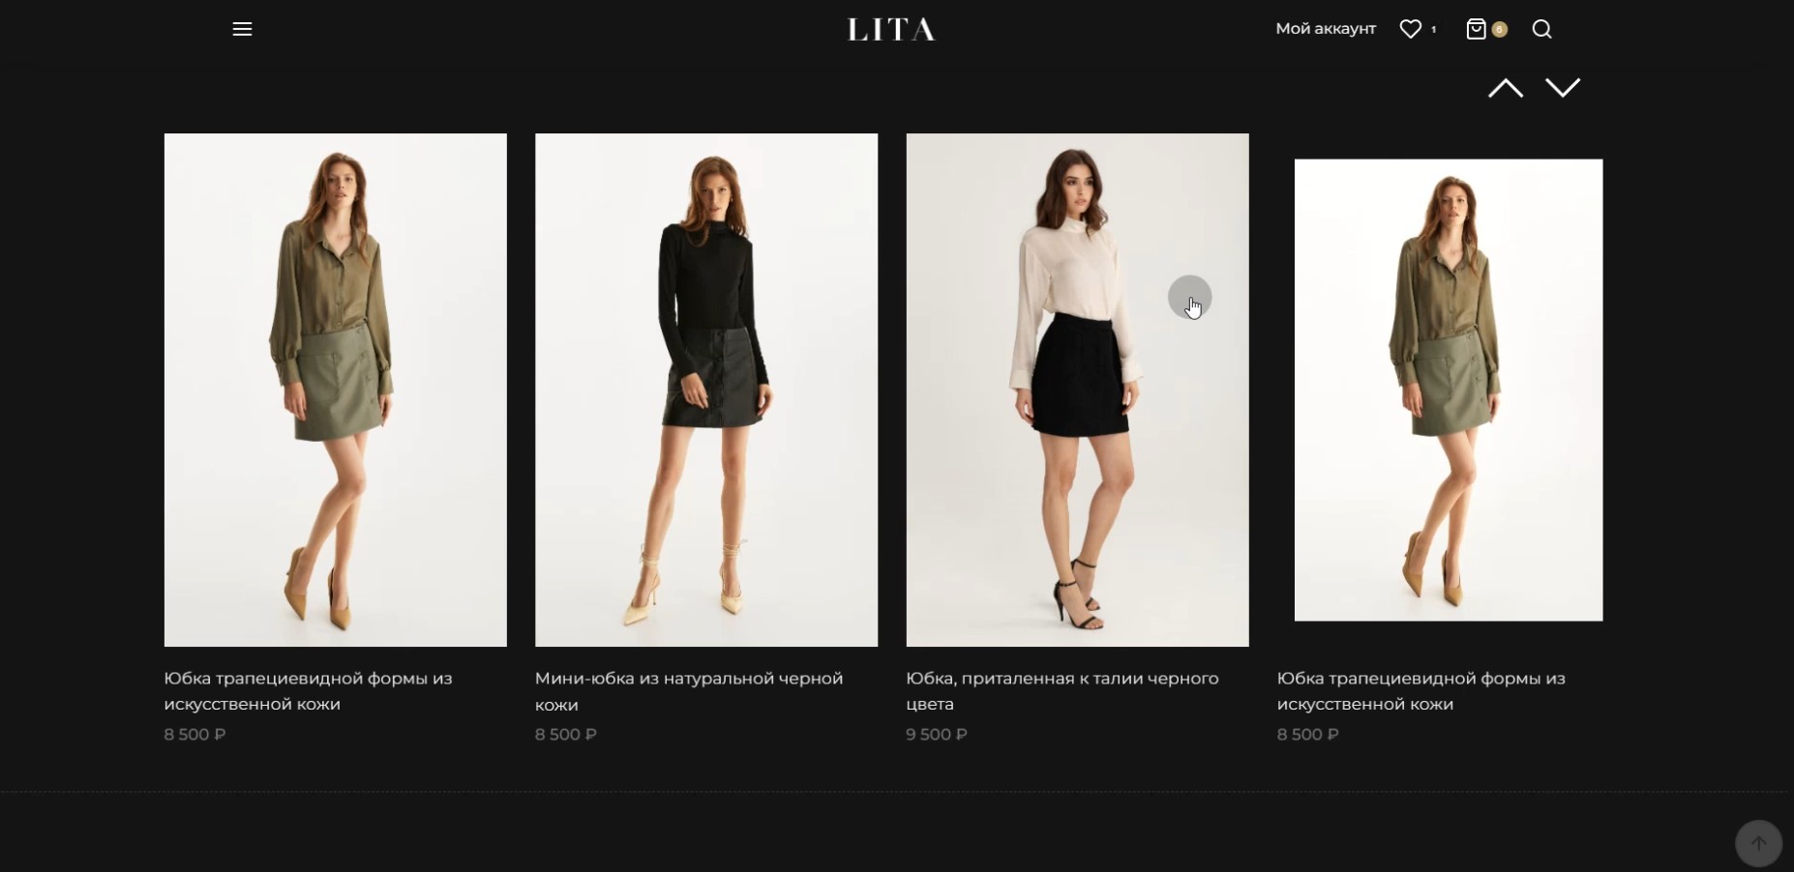Open first Юбка трапециевидной формы title
1794x872 pixels.
(x=309, y=691)
